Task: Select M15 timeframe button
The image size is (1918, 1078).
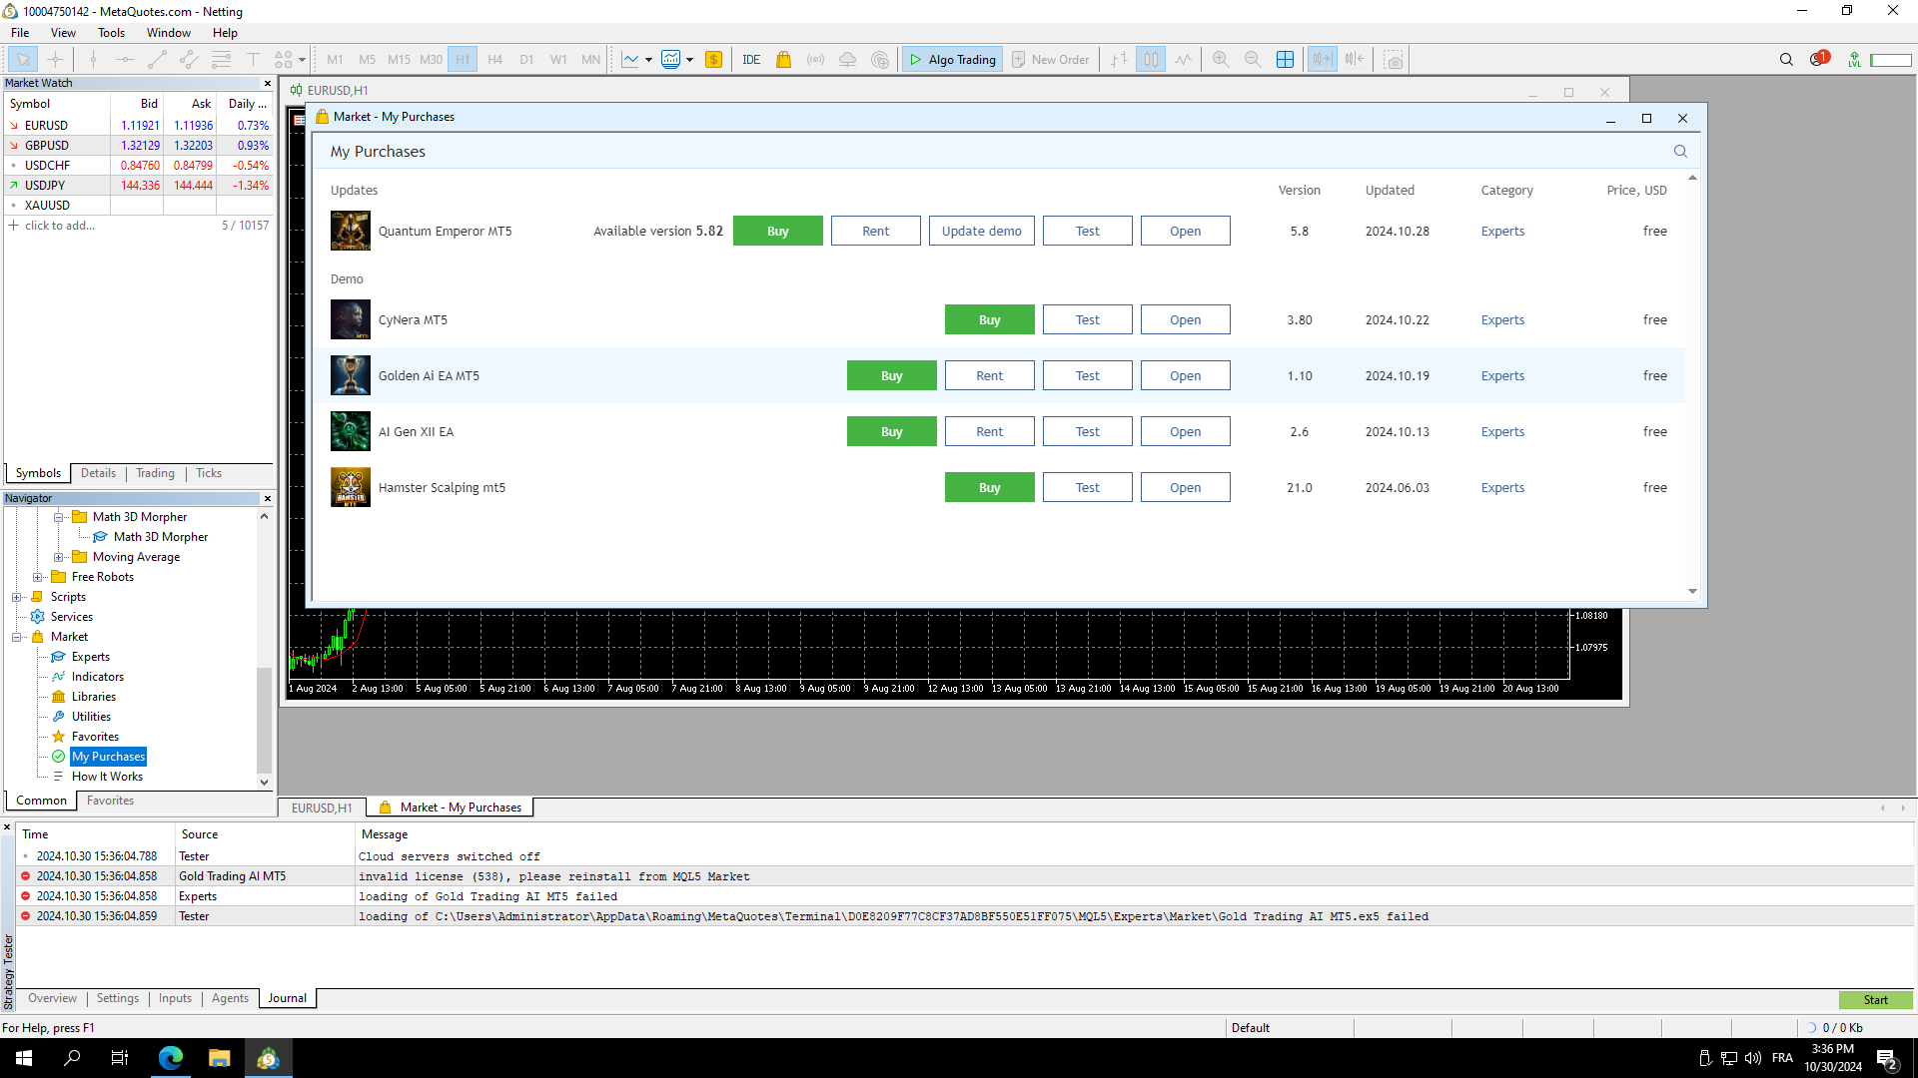Action: 399,60
